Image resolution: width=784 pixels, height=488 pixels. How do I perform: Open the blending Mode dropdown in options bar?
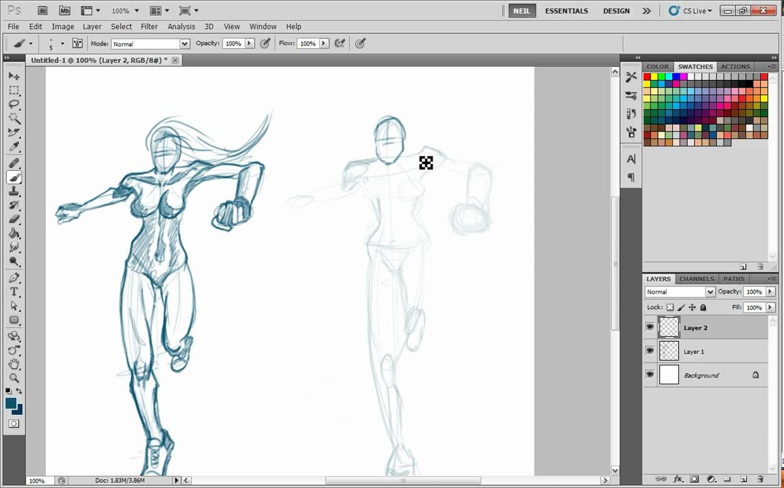tap(184, 43)
